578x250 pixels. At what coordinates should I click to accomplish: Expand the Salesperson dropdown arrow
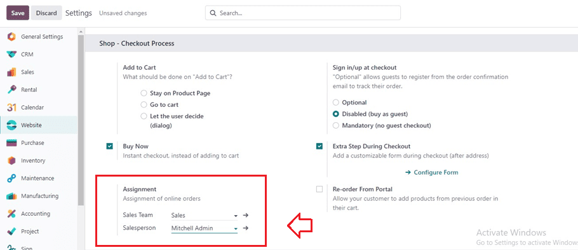click(236, 228)
